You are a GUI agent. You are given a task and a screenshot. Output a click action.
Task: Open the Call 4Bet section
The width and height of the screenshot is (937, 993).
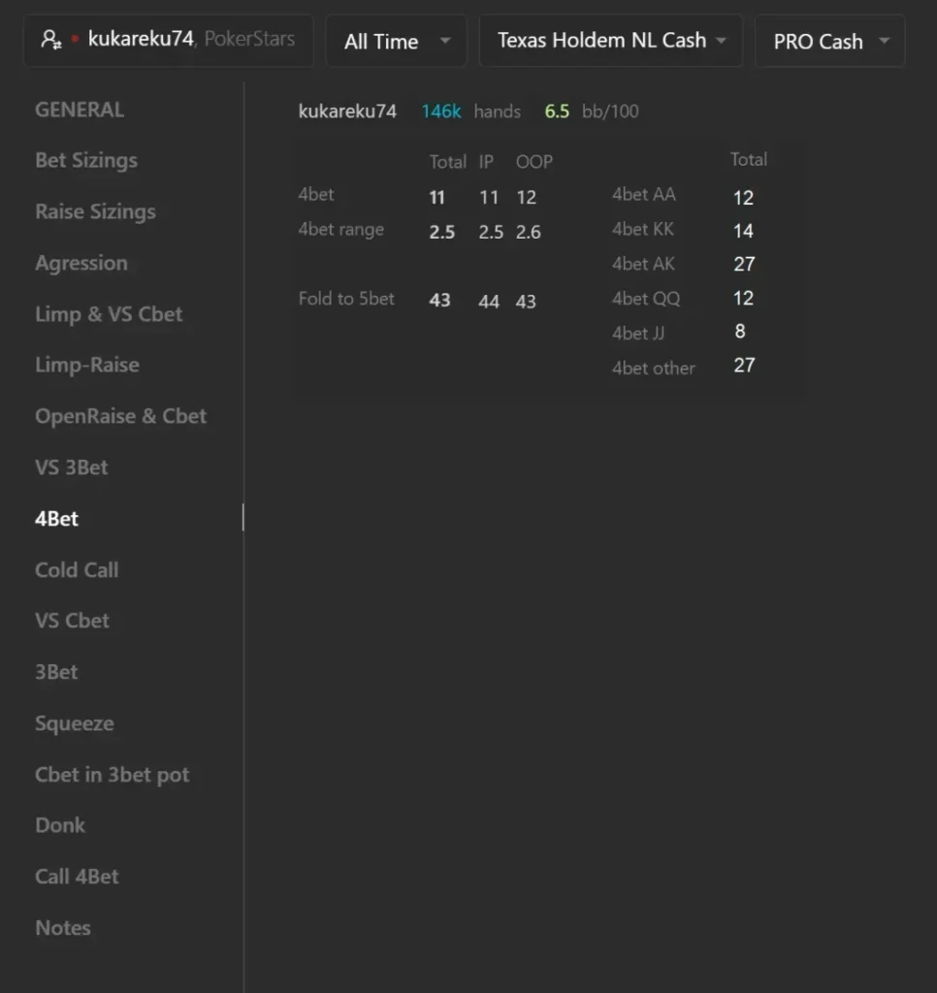pos(77,877)
